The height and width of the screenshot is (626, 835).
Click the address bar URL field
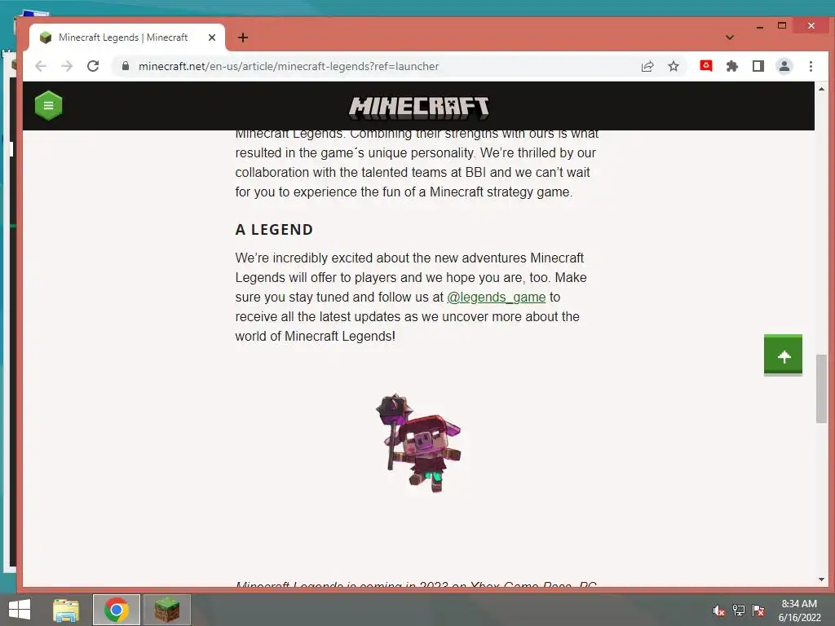point(373,66)
